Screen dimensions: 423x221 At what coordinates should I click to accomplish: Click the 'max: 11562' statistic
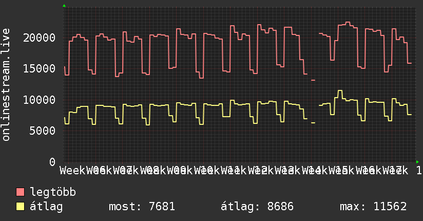click(373, 207)
